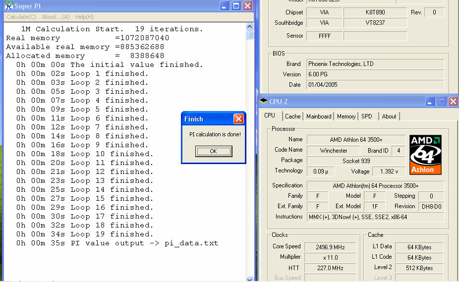This screenshot has height=282, width=459.
Task: Click the "Allocated memory = 8388648" line
Action: tap(85, 56)
